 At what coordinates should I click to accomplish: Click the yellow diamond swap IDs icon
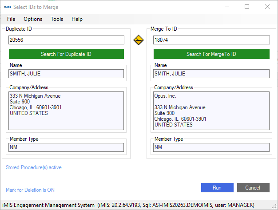(x=139, y=40)
